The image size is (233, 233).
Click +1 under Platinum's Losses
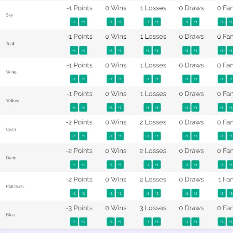[x=156, y=193]
